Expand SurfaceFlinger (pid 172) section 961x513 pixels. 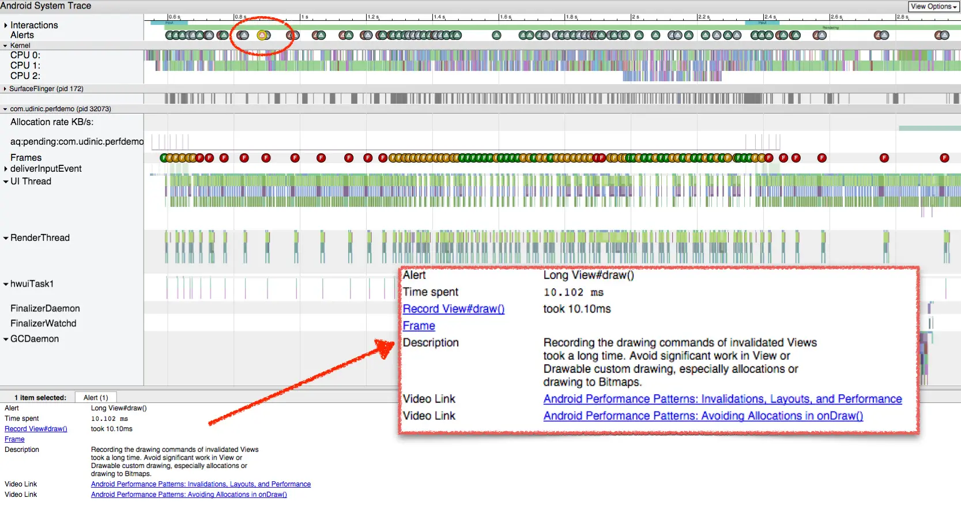[5, 89]
